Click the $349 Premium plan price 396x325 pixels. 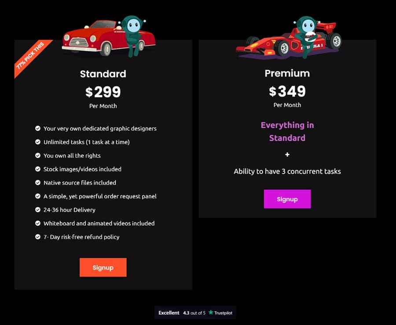[287, 91]
